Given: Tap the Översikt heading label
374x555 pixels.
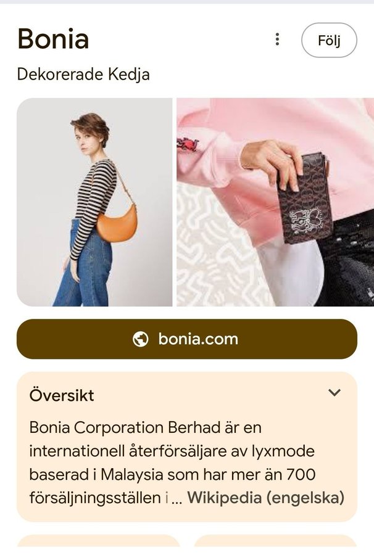Looking at the screenshot, I should [x=62, y=395].
